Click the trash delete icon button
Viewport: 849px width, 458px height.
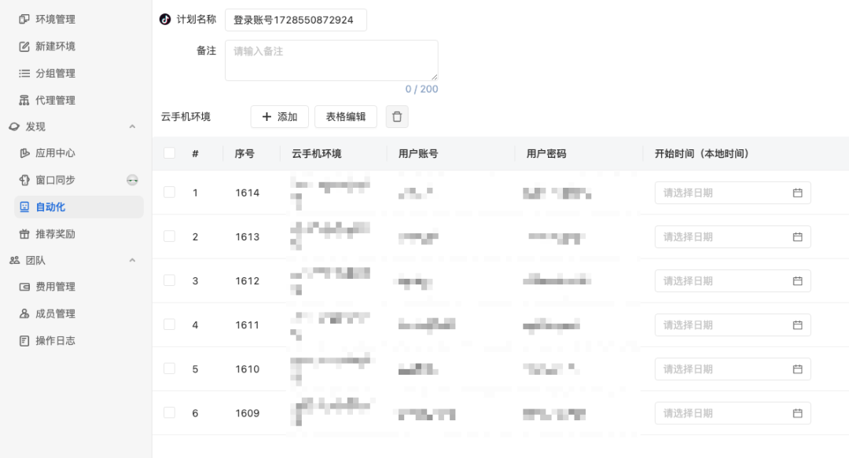point(397,117)
